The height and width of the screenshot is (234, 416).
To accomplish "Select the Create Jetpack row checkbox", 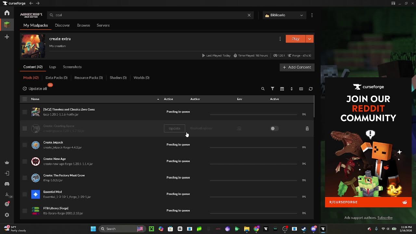I will coord(25,145).
